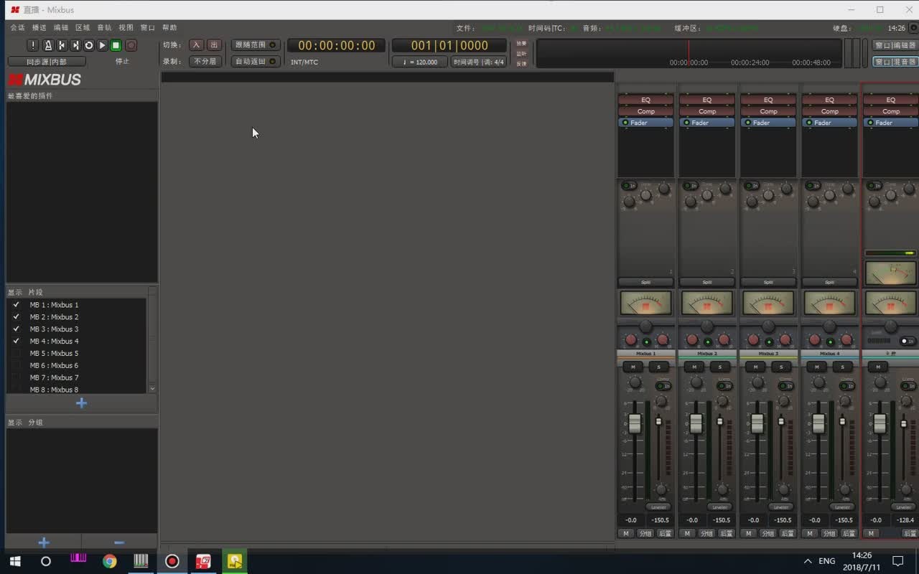This screenshot has width=919, height=574.
Task: Uncheck MB 3 : Mixbus 3 visibility
Action: 16,329
